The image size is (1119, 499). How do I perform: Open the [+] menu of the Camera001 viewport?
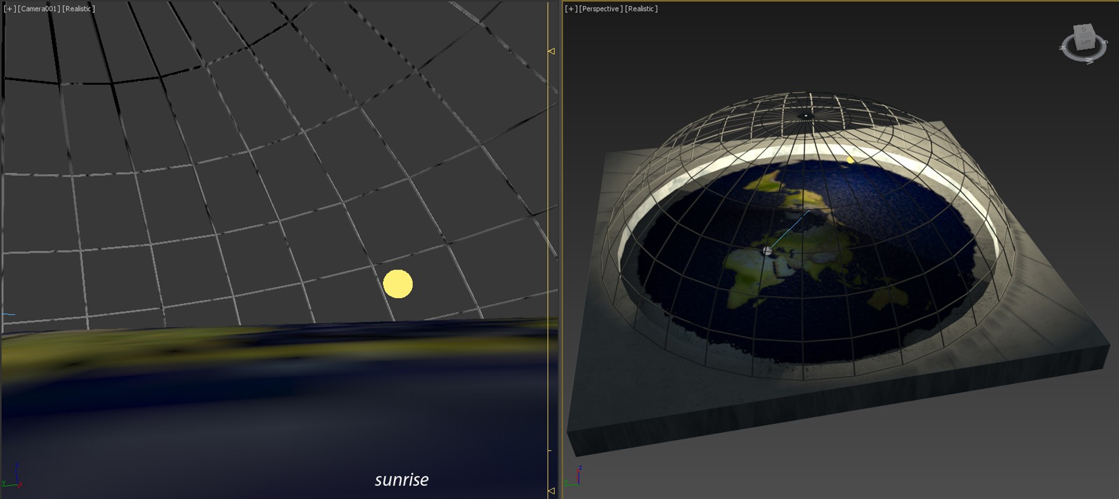pos(9,9)
